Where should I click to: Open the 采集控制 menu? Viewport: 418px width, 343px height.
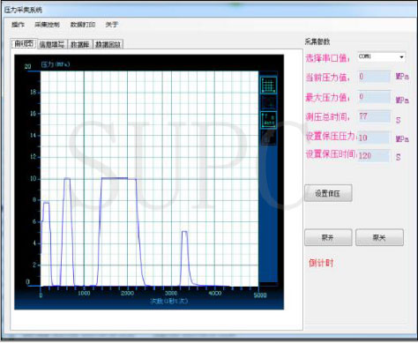(x=47, y=25)
